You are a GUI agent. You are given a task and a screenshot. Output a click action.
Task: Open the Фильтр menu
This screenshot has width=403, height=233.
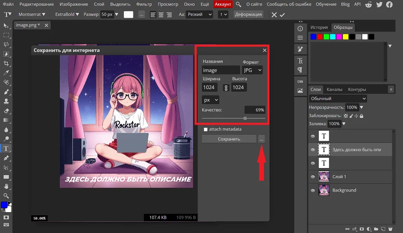[x=144, y=4]
